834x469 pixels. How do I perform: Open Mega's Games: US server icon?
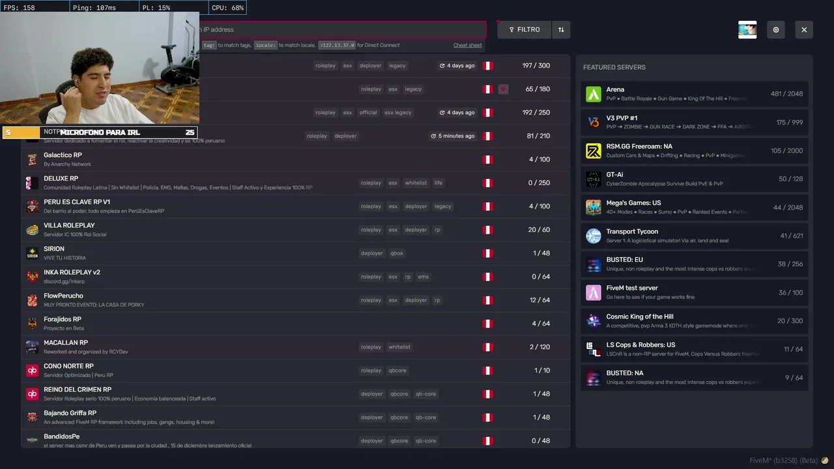tap(594, 207)
